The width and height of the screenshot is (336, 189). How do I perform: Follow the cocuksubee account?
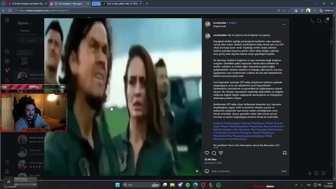233,23
